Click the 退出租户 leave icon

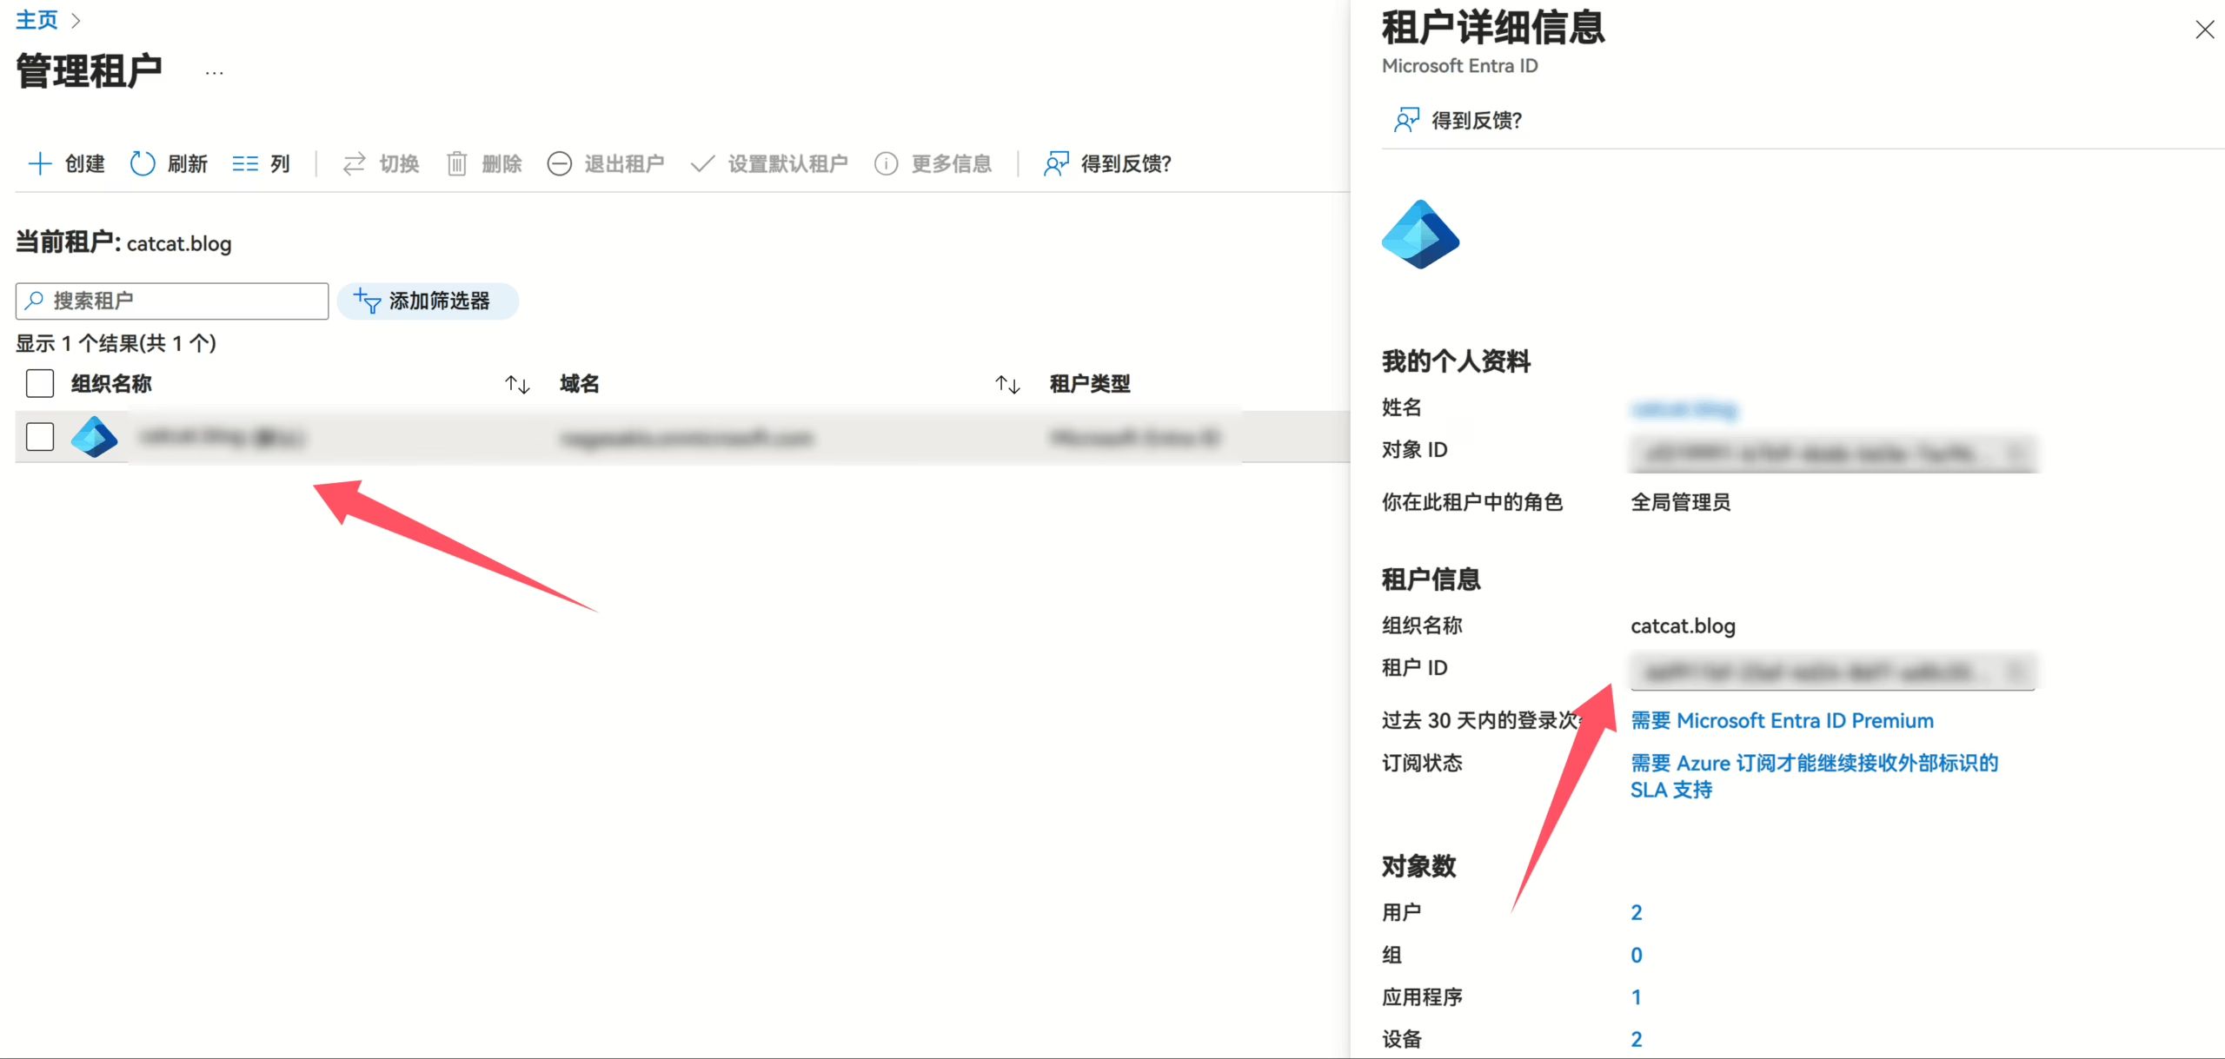coord(560,163)
